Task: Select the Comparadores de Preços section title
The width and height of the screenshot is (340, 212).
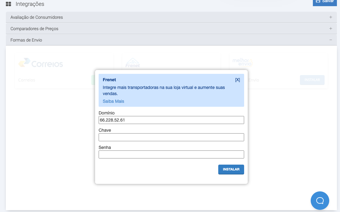Action: click(34, 29)
